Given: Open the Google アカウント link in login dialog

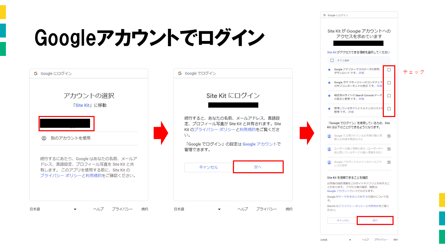Looking at the screenshot, I should [260, 144].
